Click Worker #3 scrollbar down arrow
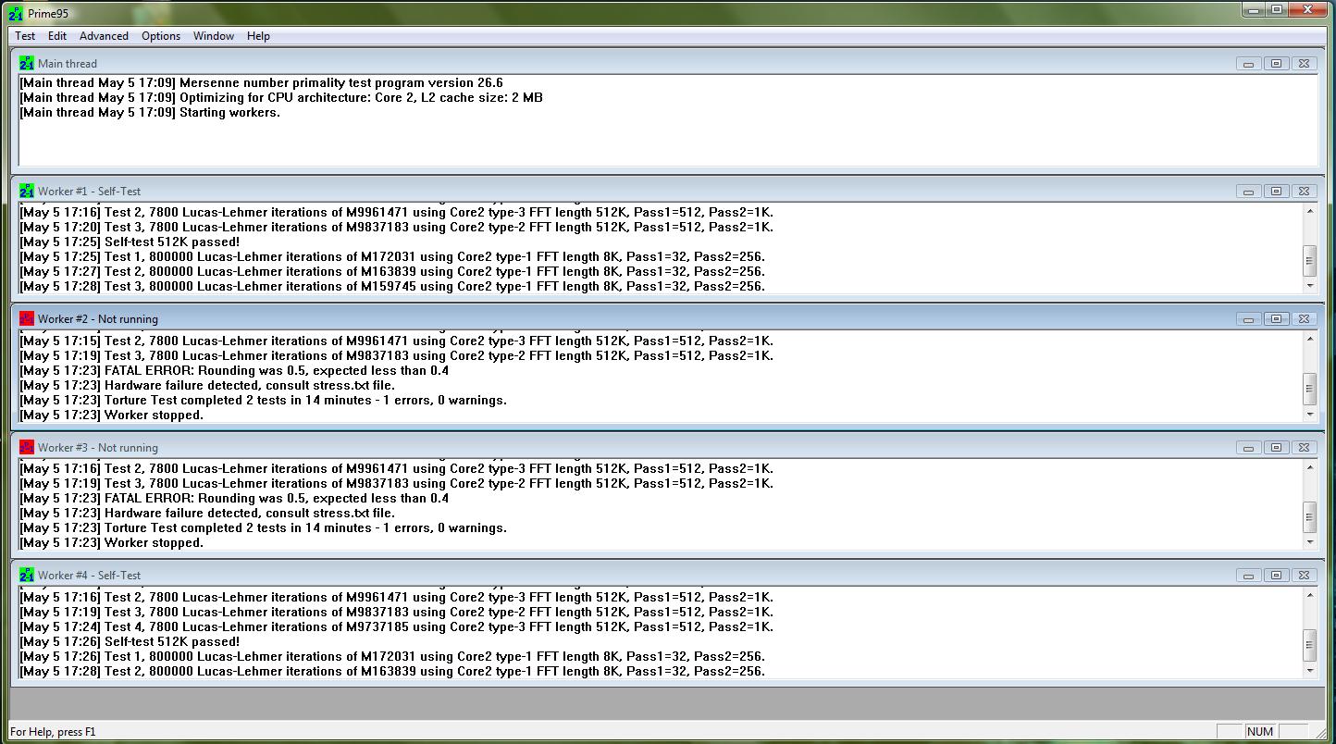 coord(1309,542)
